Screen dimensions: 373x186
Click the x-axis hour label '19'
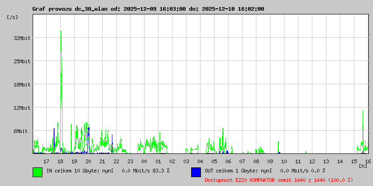point(74,161)
